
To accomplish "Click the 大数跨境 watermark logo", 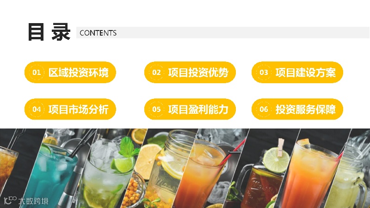I will pos(26,201).
